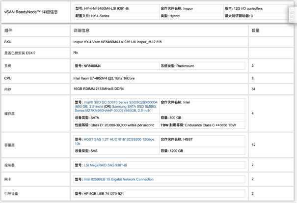Select cache tier quantity 4
Viewport: 297px width, 203px height.
tap(252, 113)
